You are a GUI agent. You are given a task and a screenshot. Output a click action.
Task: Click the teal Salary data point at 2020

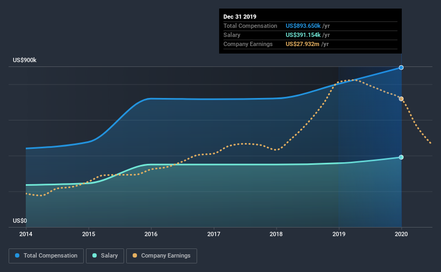(401, 157)
